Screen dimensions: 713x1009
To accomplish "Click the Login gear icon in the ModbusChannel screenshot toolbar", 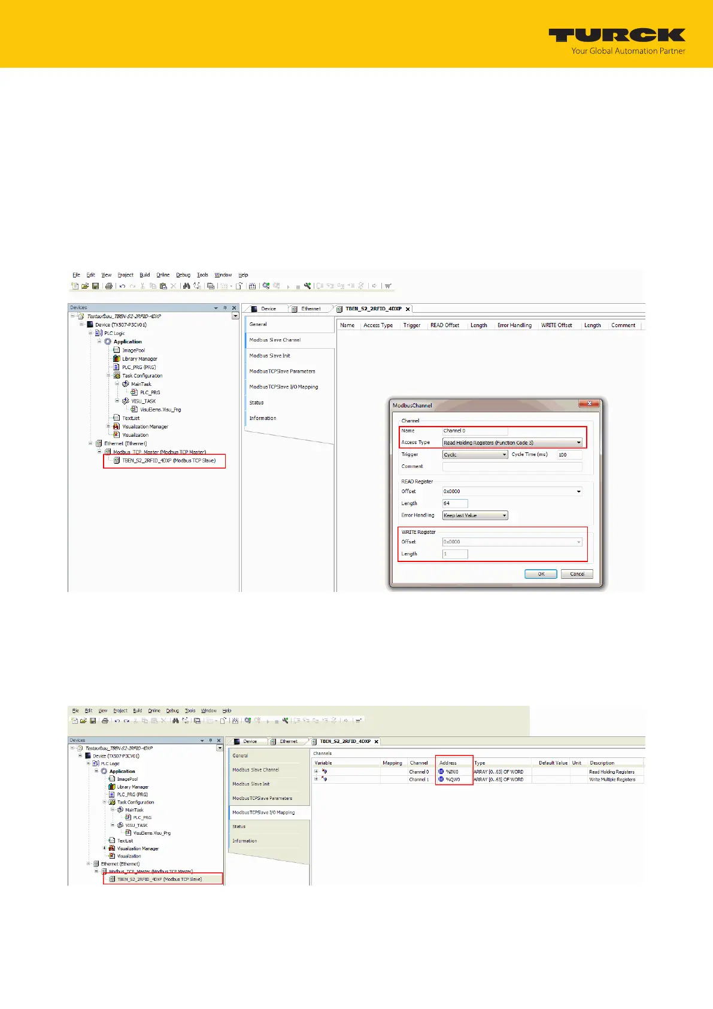I will coord(266,286).
